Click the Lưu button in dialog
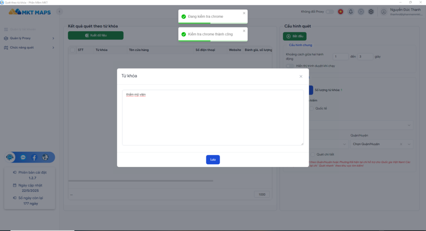 point(213,160)
